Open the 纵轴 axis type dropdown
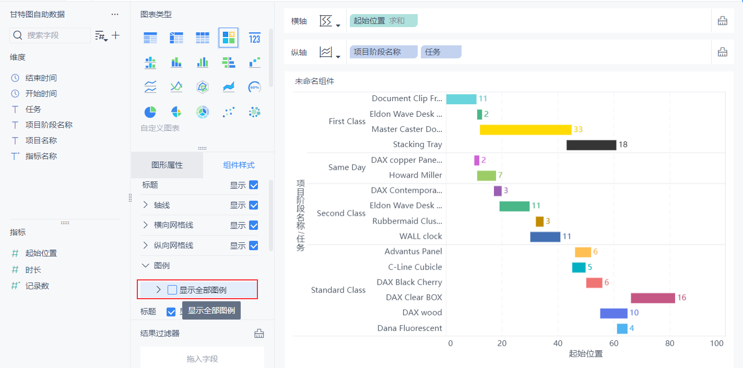This screenshot has width=743, height=368. (330, 52)
